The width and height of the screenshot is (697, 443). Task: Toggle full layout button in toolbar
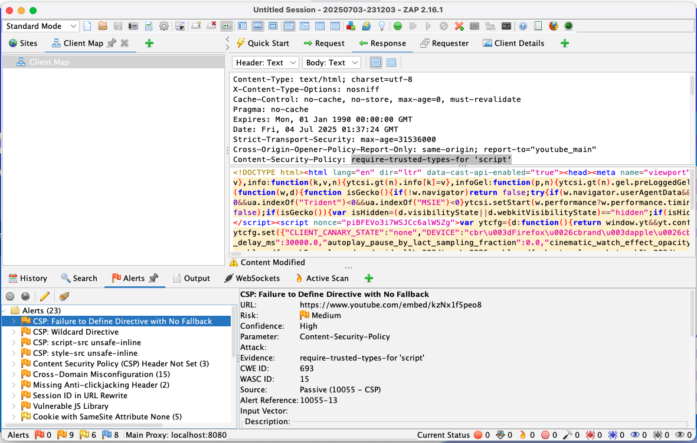[273, 26]
